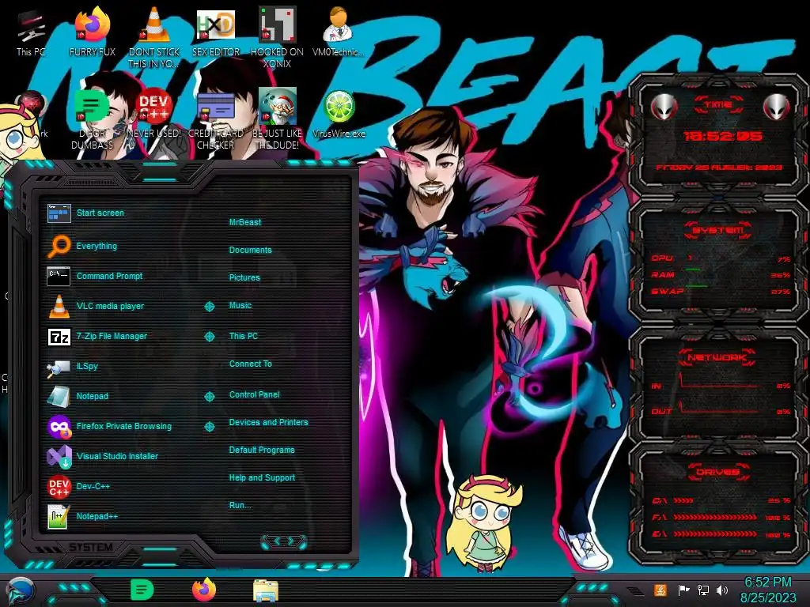The image size is (810, 607).
Task: Launch Dev-C++ from the start menu
Action: coord(78,486)
